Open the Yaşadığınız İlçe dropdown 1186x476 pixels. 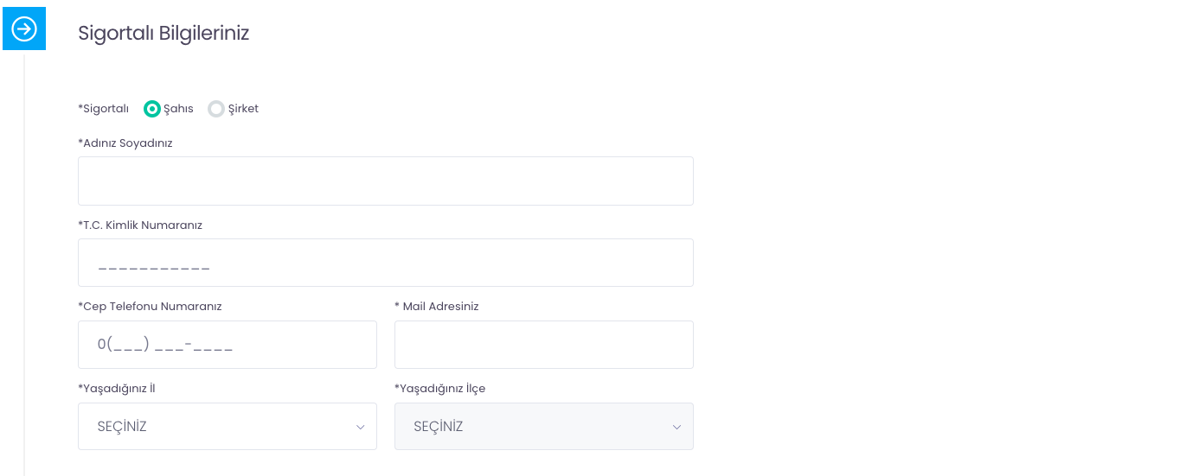point(544,427)
